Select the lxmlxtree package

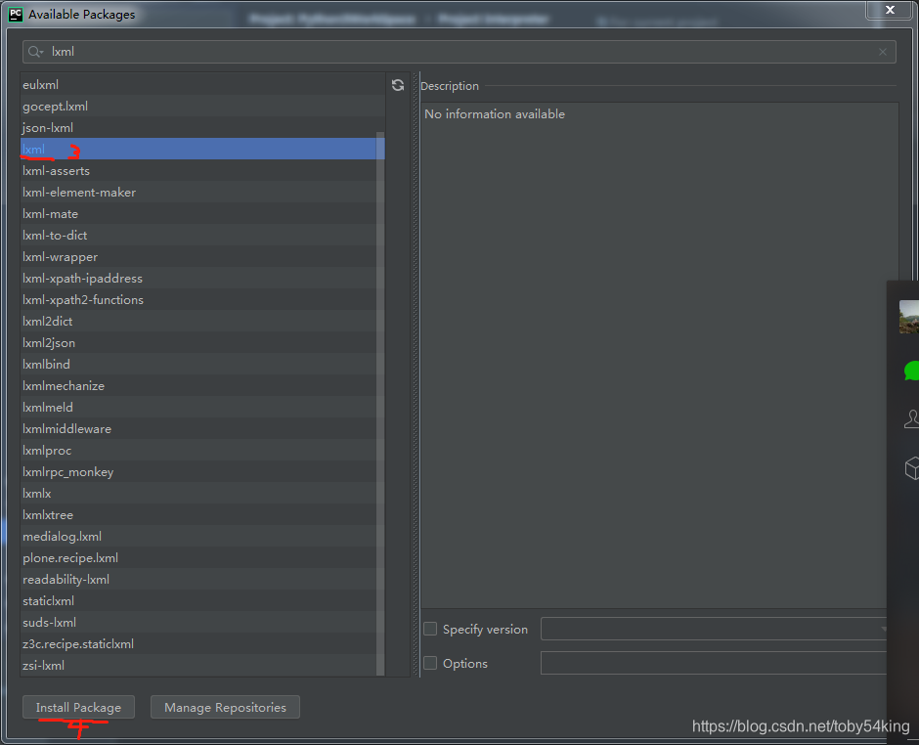pyautogui.click(x=202, y=514)
